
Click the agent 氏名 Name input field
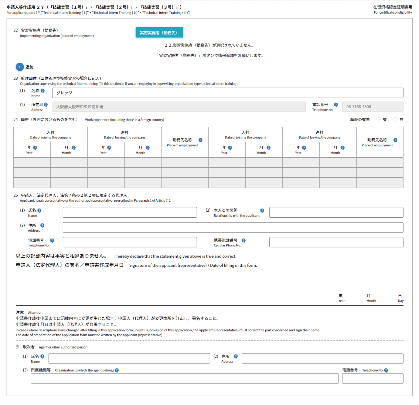coord(129,358)
